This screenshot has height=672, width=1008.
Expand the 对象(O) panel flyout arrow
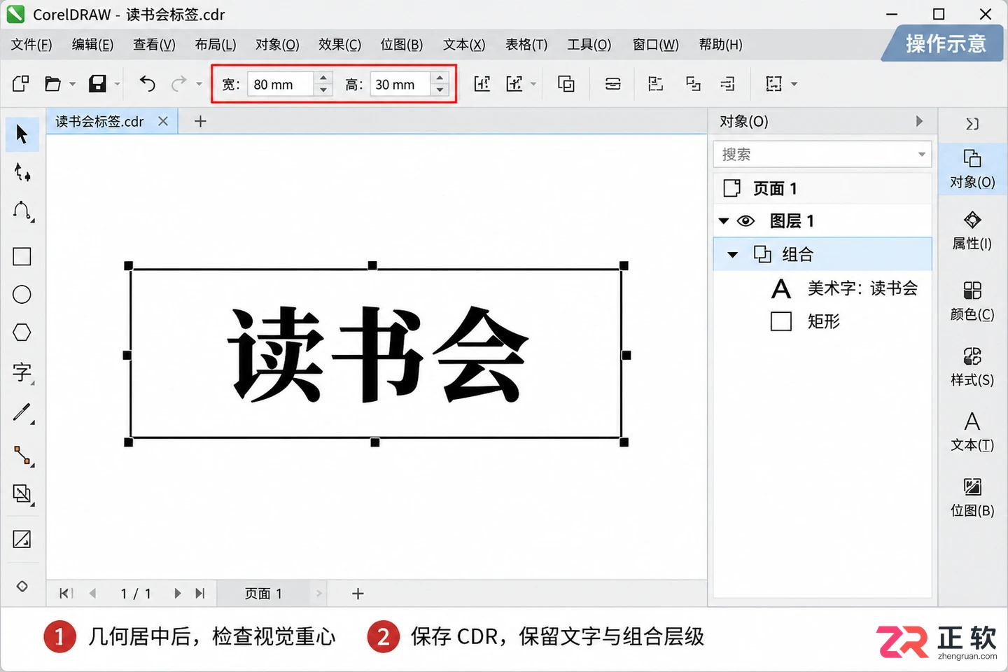point(919,121)
